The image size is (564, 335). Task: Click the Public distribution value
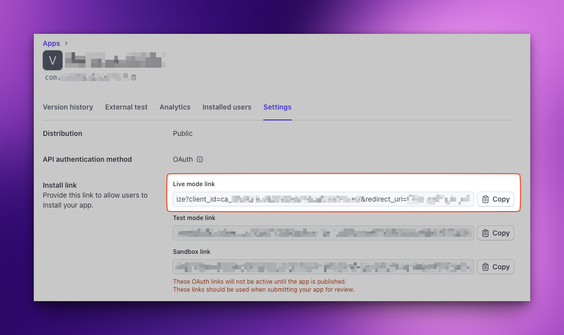(183, 133)
